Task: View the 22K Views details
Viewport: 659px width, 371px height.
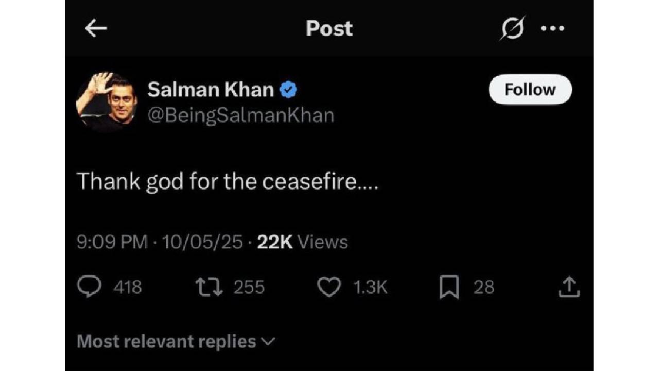Action: (302, 242)
